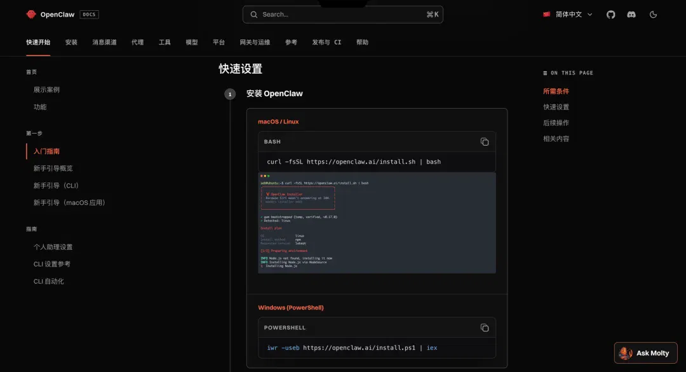Open the GitHub repository icon
The image size is (686, 372).
click(611, 15)
